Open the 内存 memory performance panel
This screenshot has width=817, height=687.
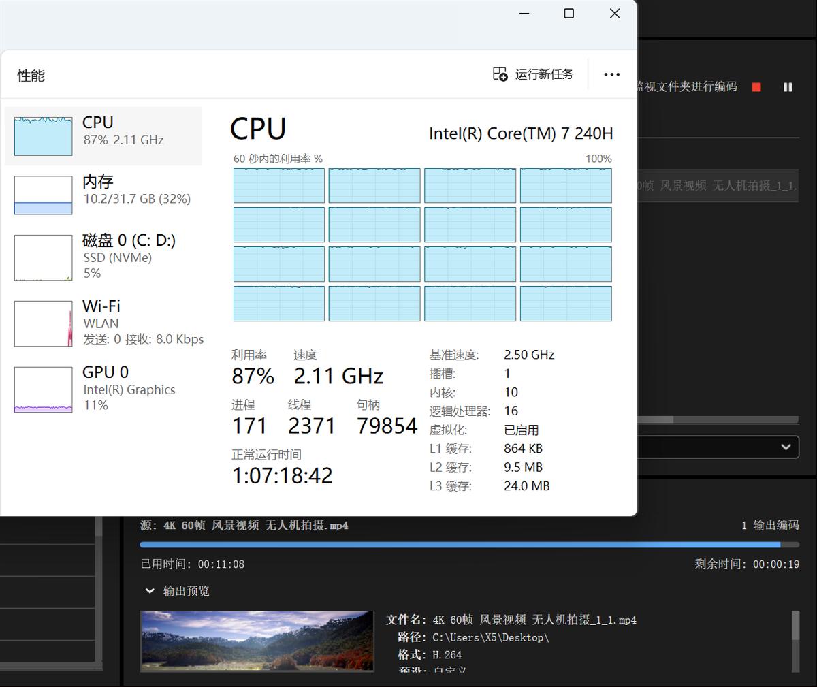102,194
